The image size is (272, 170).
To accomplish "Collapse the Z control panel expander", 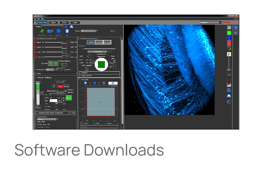I will coord(36,78).
